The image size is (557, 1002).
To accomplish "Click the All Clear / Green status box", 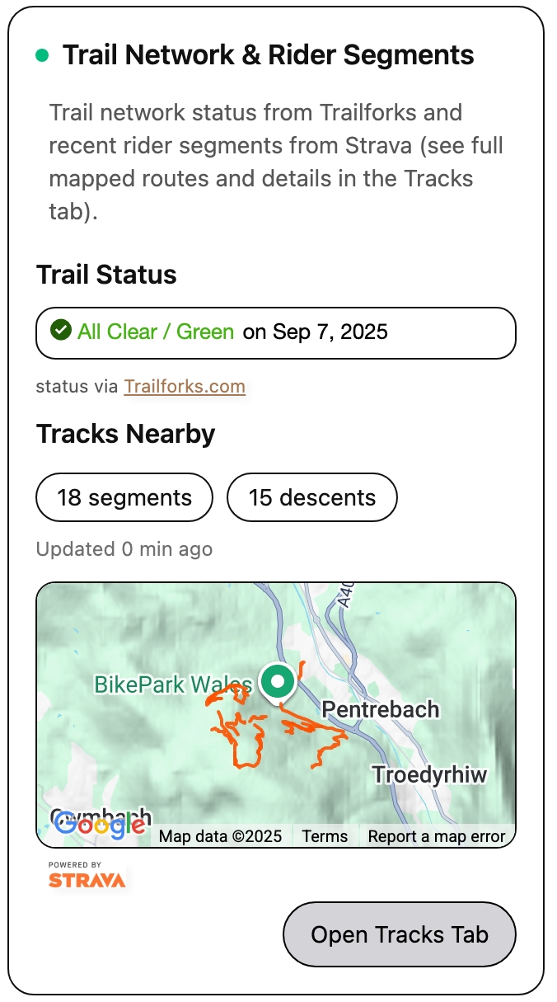I will 276,332.
